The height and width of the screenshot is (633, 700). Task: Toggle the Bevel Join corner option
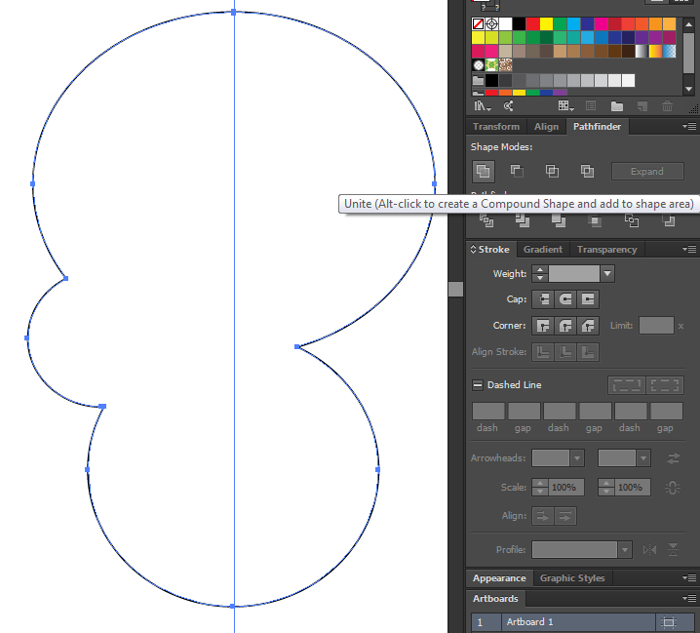click(x=589, y=326)
